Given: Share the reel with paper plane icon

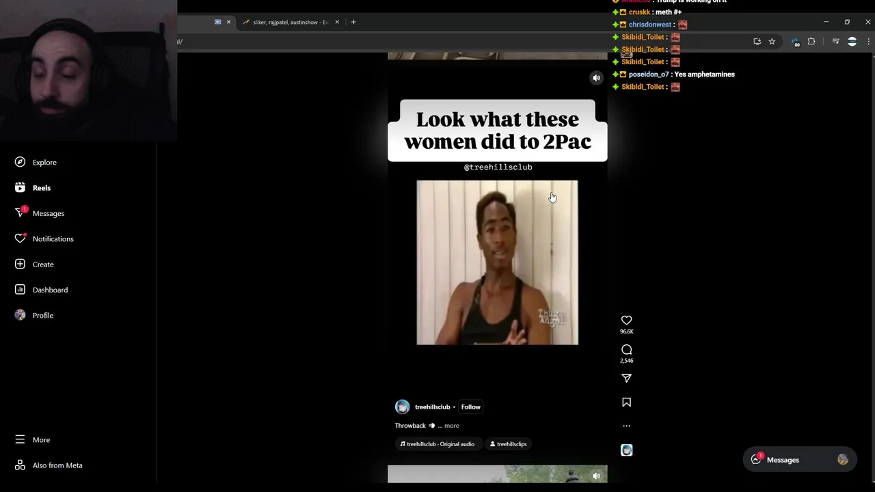Looking at the screenshot, I should coord(626,379).
